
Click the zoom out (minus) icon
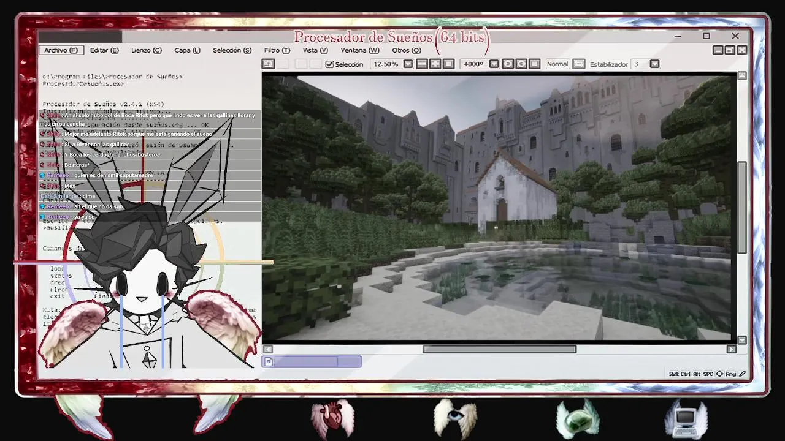[422, 64]
